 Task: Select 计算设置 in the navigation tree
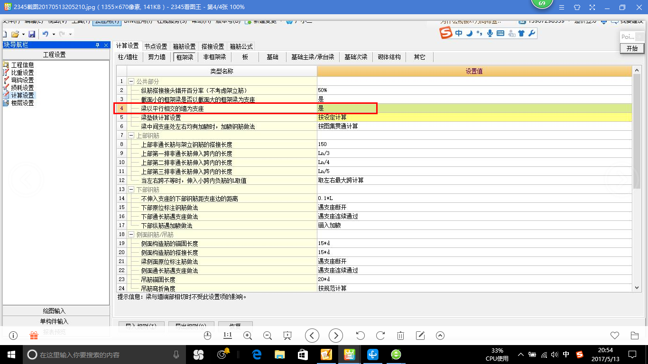(x=22, y=95)
